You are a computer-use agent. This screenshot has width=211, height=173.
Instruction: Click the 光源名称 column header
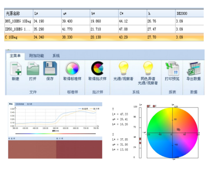[19, 13]
